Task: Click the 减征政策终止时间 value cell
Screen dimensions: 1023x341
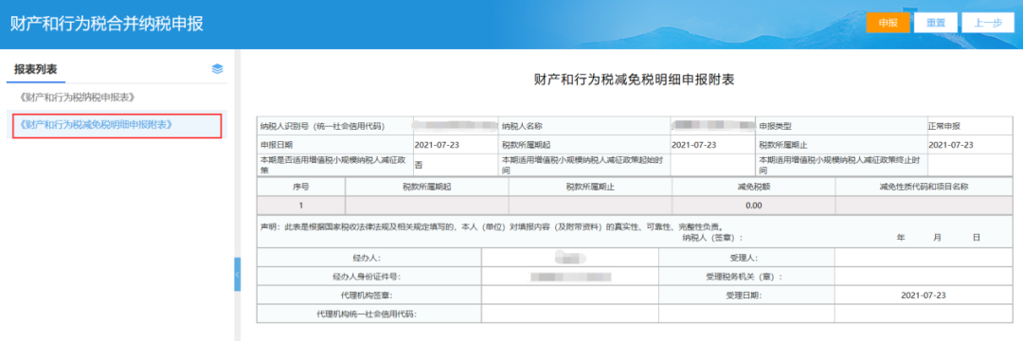Action: (x=970, y=165)
